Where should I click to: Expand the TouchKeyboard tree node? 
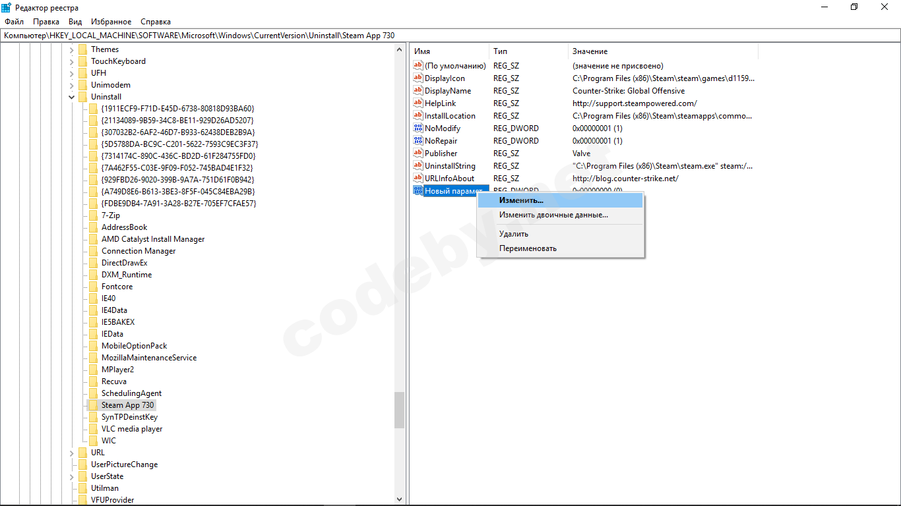click(71, 61)
